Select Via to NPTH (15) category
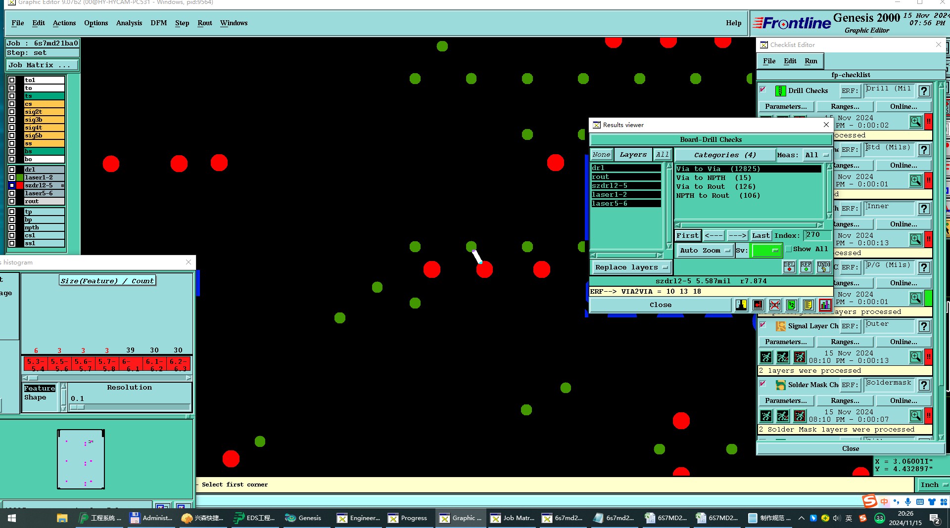The image size is (950, 528). click(713, 178)
